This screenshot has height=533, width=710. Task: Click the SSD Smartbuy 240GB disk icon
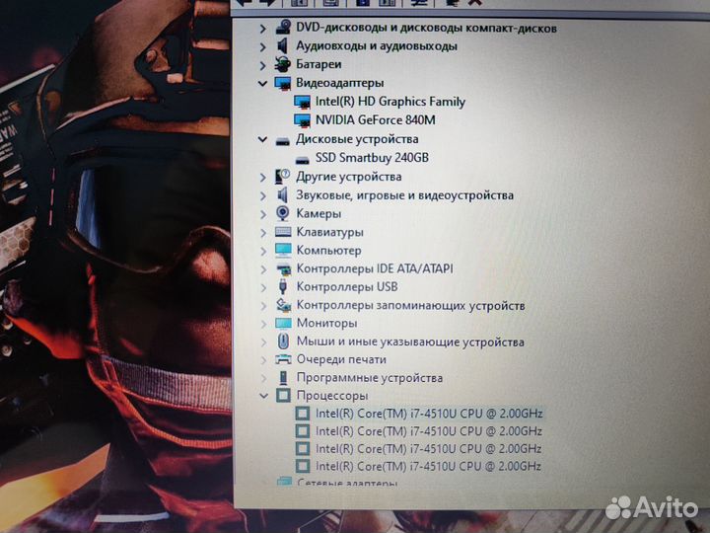[302, 160]
